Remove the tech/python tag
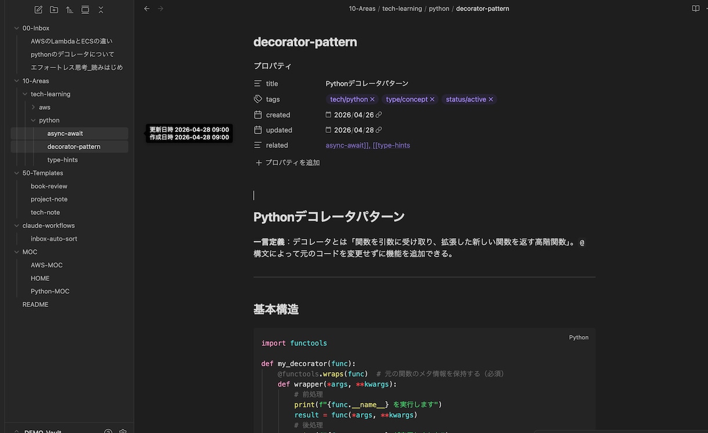Screen dimensions: 708x433 pos(373,99)
